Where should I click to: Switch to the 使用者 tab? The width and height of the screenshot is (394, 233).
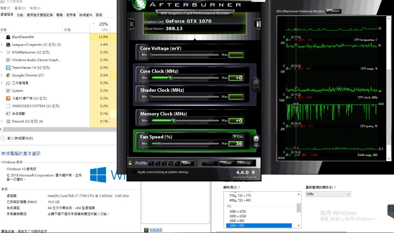pyautogui.click(x=71, y=15)
